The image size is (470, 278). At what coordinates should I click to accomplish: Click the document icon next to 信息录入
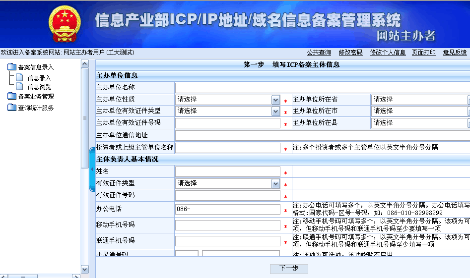[x=20, y=77]
